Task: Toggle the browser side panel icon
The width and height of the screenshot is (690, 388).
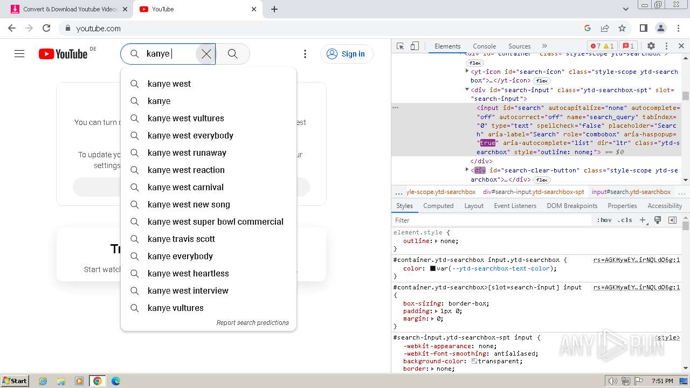Action: [x=643, y=28]
